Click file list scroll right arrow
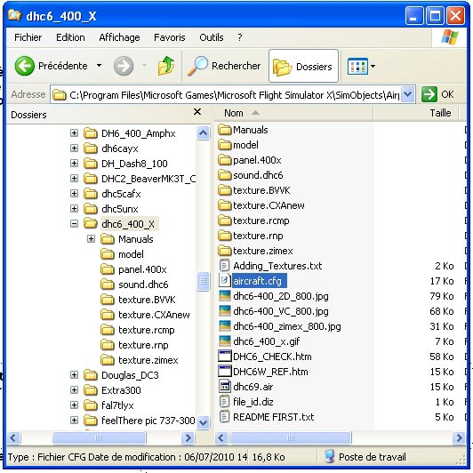Screen dimensions: 473x473 [x=459, y=437]
